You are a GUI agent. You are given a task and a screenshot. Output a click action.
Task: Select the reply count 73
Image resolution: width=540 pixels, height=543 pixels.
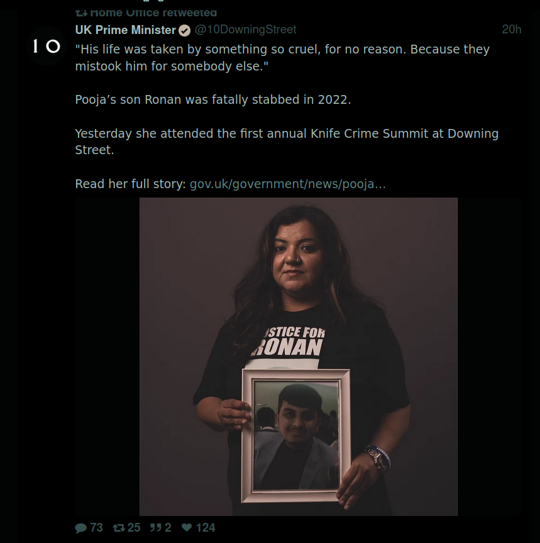[96, 528]
